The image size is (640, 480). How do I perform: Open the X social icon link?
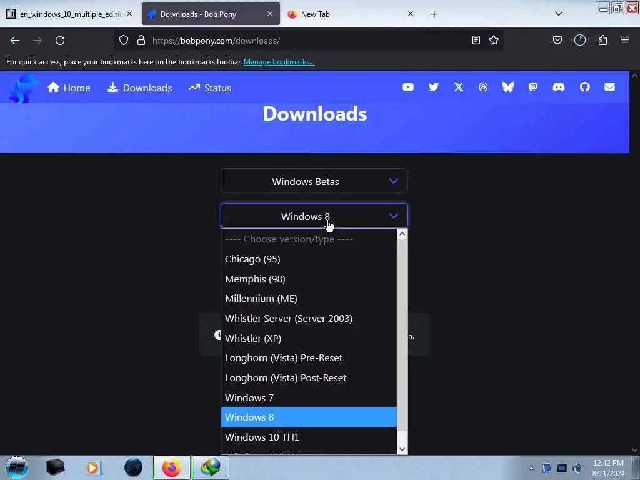(458, 87)
